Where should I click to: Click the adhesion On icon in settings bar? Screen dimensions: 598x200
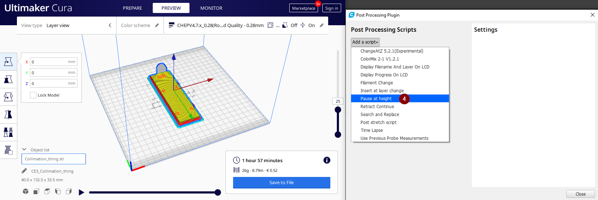[303, 25]
